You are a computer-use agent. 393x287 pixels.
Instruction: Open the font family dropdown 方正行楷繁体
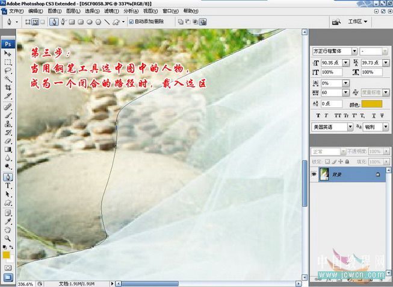335,52
